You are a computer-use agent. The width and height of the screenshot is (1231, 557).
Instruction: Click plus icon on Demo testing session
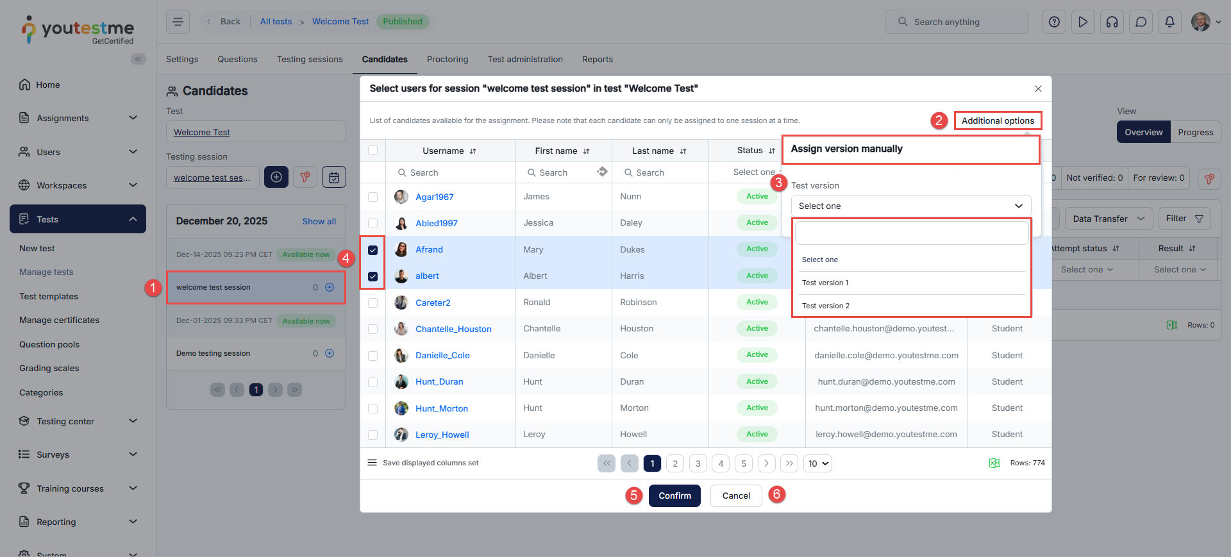point(330,353)
